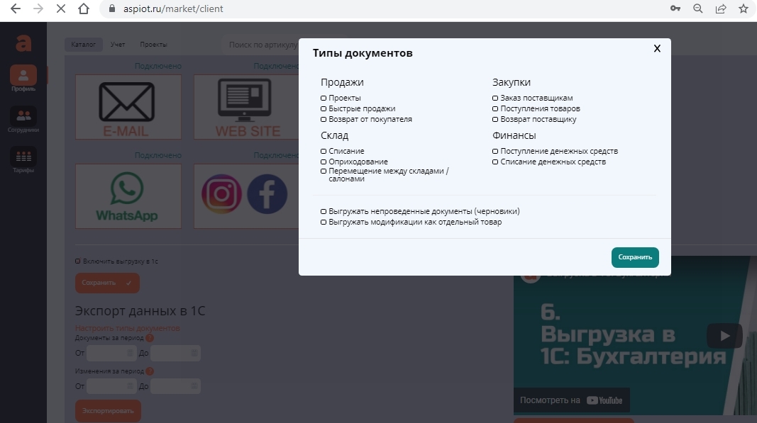
Task: Click the Продажи section heading
Action: 342,82
